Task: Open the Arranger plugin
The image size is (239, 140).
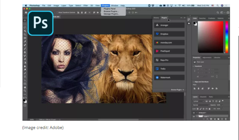Action: (169, 25)
